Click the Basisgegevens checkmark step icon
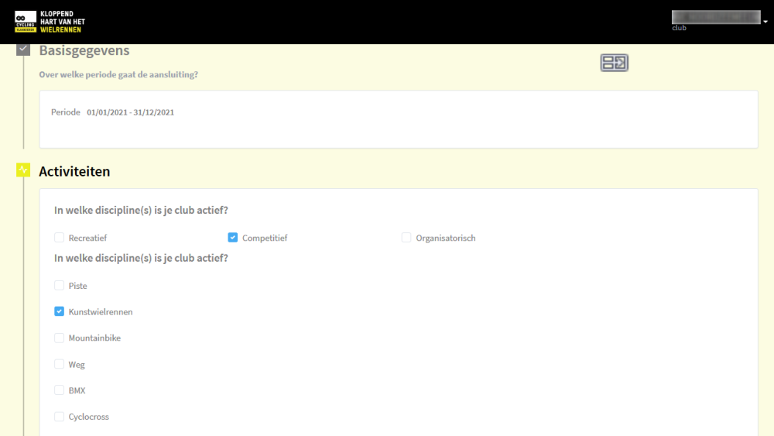 pyautogui.click(x=23, y=50)
